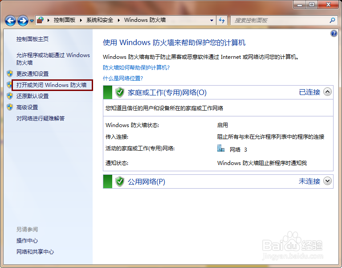This screenshot has height=268, width=342.
Task: Open 操作中心 link
Action: [x=27, y=240]
